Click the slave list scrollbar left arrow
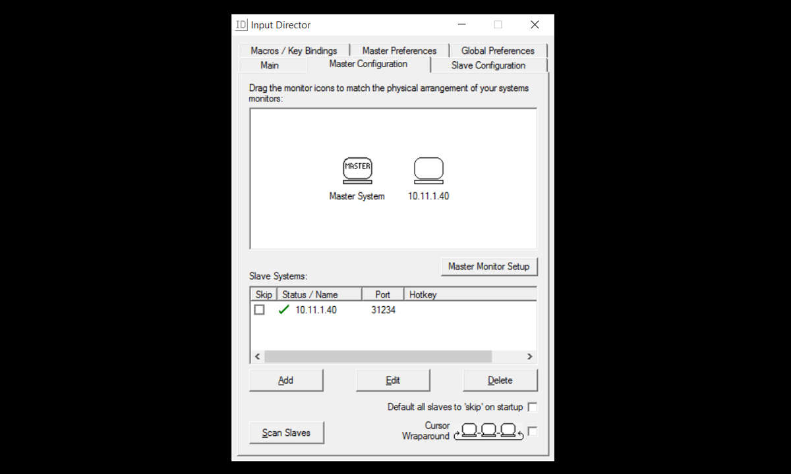The width and height of the screenshot is (791, 474). pyautogui.click(x=258, y=356)
